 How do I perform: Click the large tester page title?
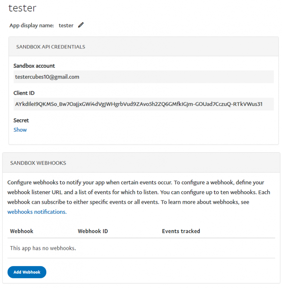click(22, 8)
